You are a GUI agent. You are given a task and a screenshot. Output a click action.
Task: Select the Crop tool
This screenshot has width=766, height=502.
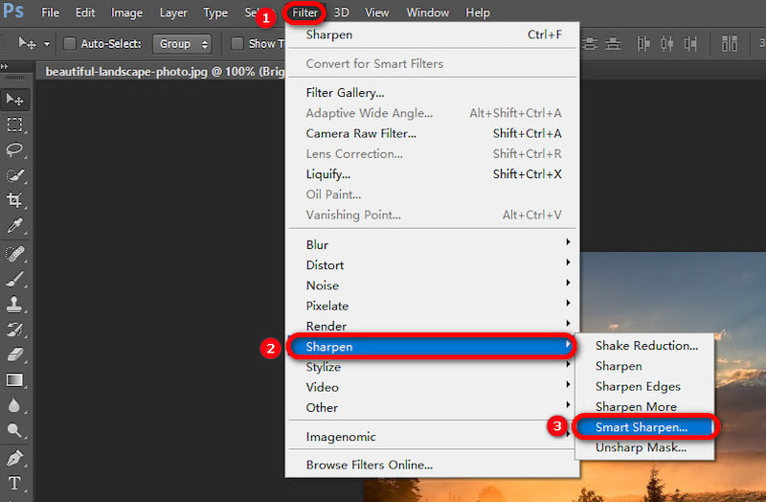[x=14, y=200]
